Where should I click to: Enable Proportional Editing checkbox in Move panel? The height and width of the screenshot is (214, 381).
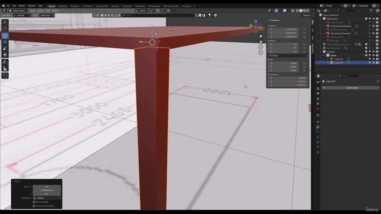point(34,206)
